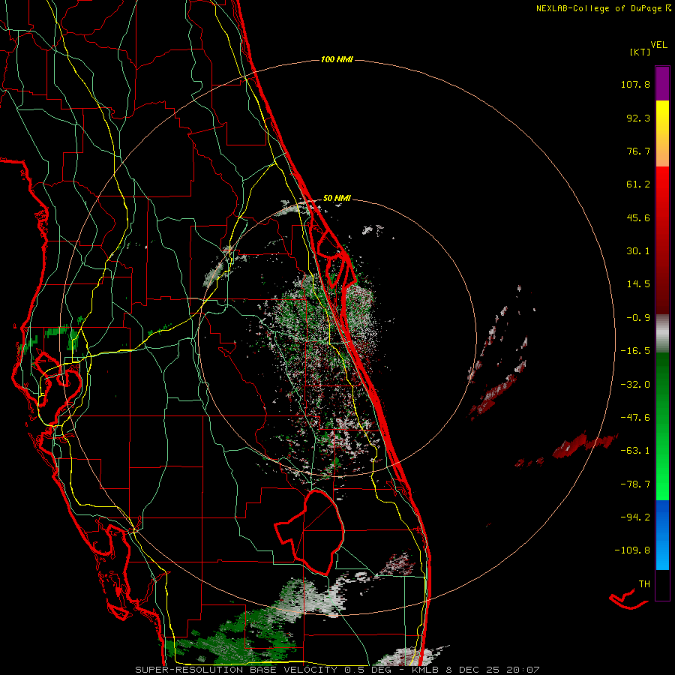Select the 30.1 legend value
The height and width of the screenshot is (675, 675).
coord(638,251)
